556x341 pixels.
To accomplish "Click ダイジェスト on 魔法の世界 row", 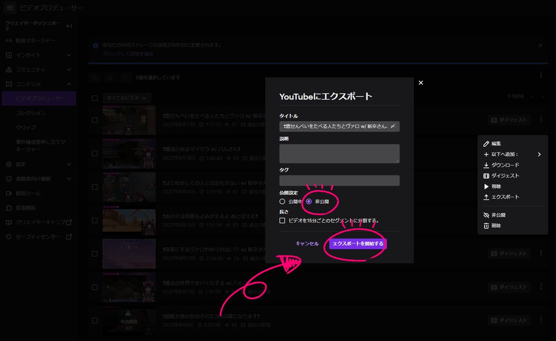I will (509, 287).
